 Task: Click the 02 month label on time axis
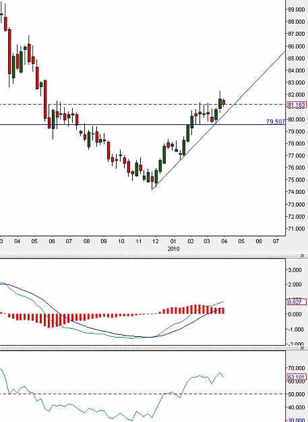[x=190, y=241]
